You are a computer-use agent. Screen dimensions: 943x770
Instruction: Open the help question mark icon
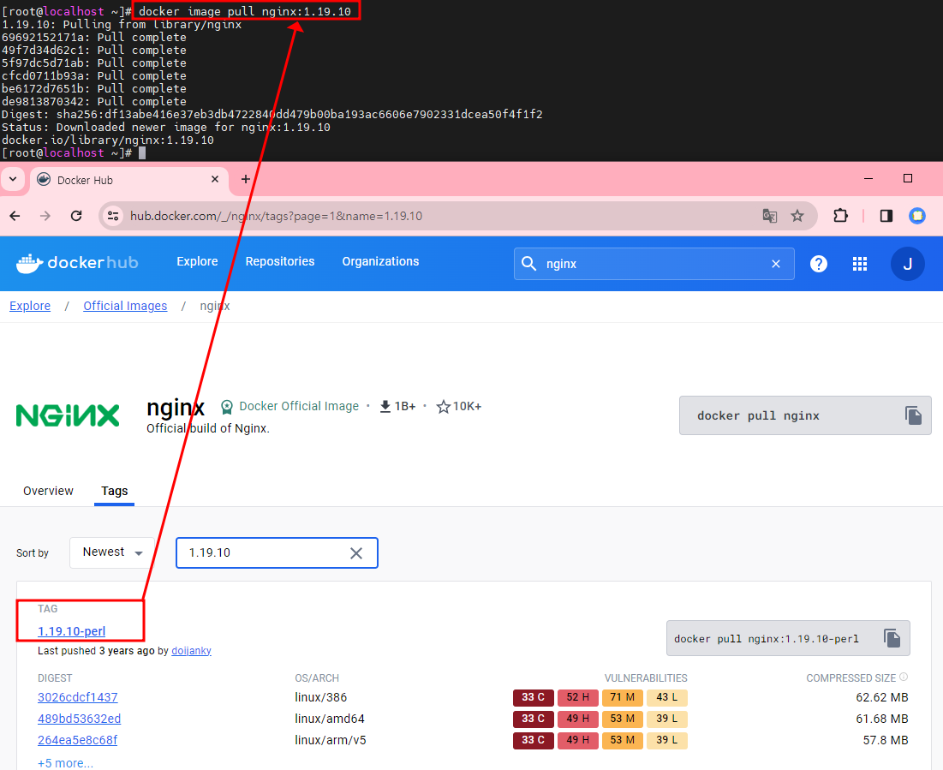(x=819, y=264)
